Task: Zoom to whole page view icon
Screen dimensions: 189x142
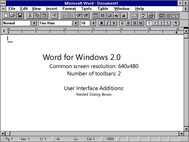Action: pyautogui.click(x=161, y=16)
